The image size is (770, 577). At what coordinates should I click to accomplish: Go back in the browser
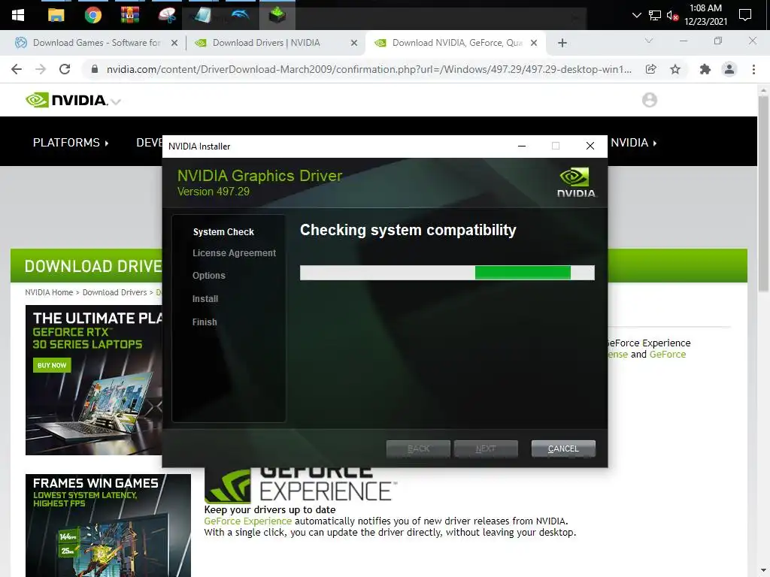point(17,69)
